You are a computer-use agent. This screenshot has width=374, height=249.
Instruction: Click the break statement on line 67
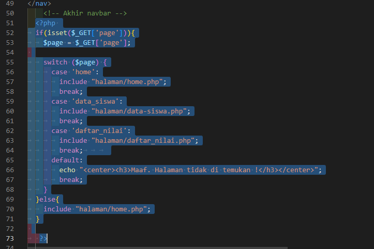pyautogui.click(x=71, y=179)
